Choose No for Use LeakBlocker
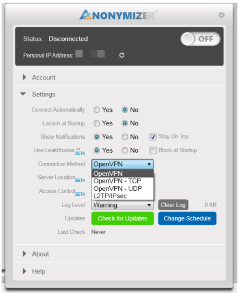The image size is (239, 293). pyautogui.click(x=125, y=151)
